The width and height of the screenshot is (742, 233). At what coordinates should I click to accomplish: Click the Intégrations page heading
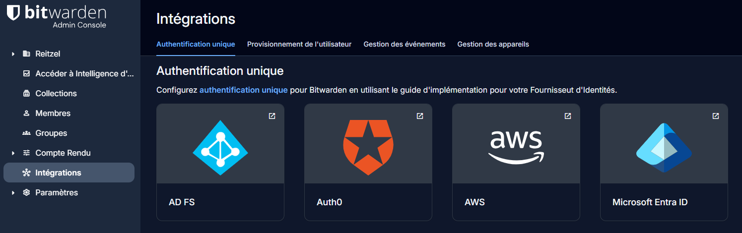tap(196, 19)
